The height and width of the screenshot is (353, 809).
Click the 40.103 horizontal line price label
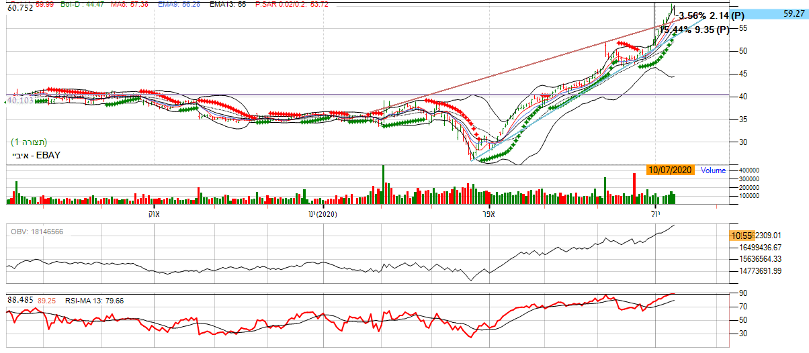coord(19,101)
